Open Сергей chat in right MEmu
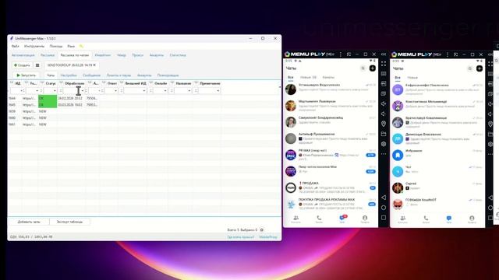Image resolution: width=499 pixels, height=280 pixels. [437, 188]
